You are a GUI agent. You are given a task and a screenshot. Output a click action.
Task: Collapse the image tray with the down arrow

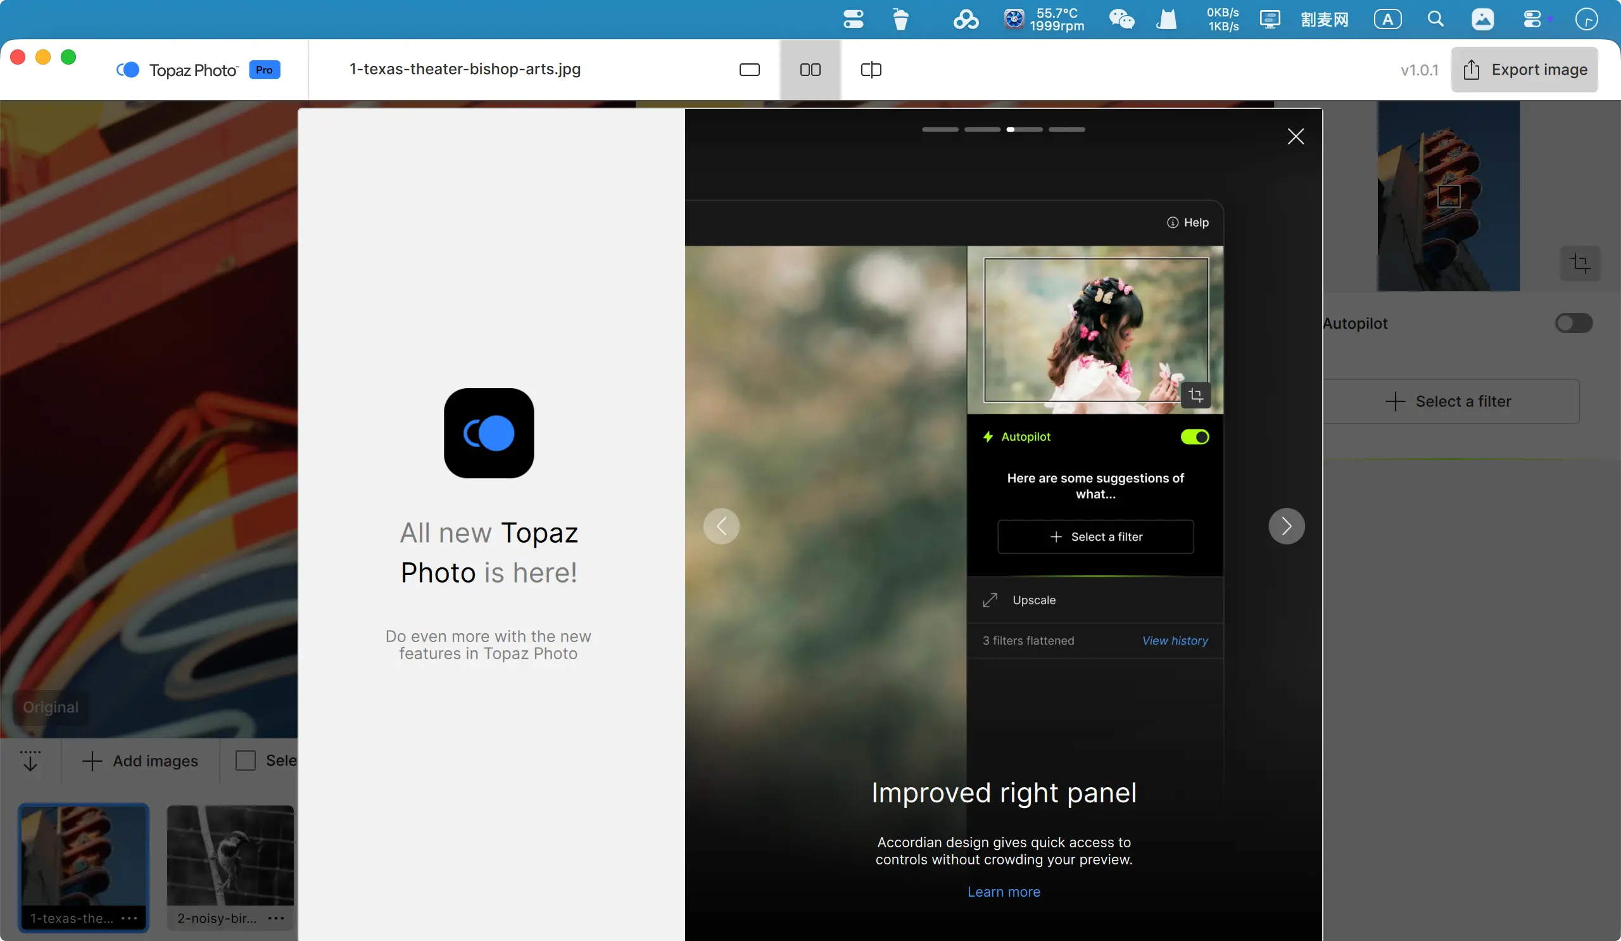point(30,761)
